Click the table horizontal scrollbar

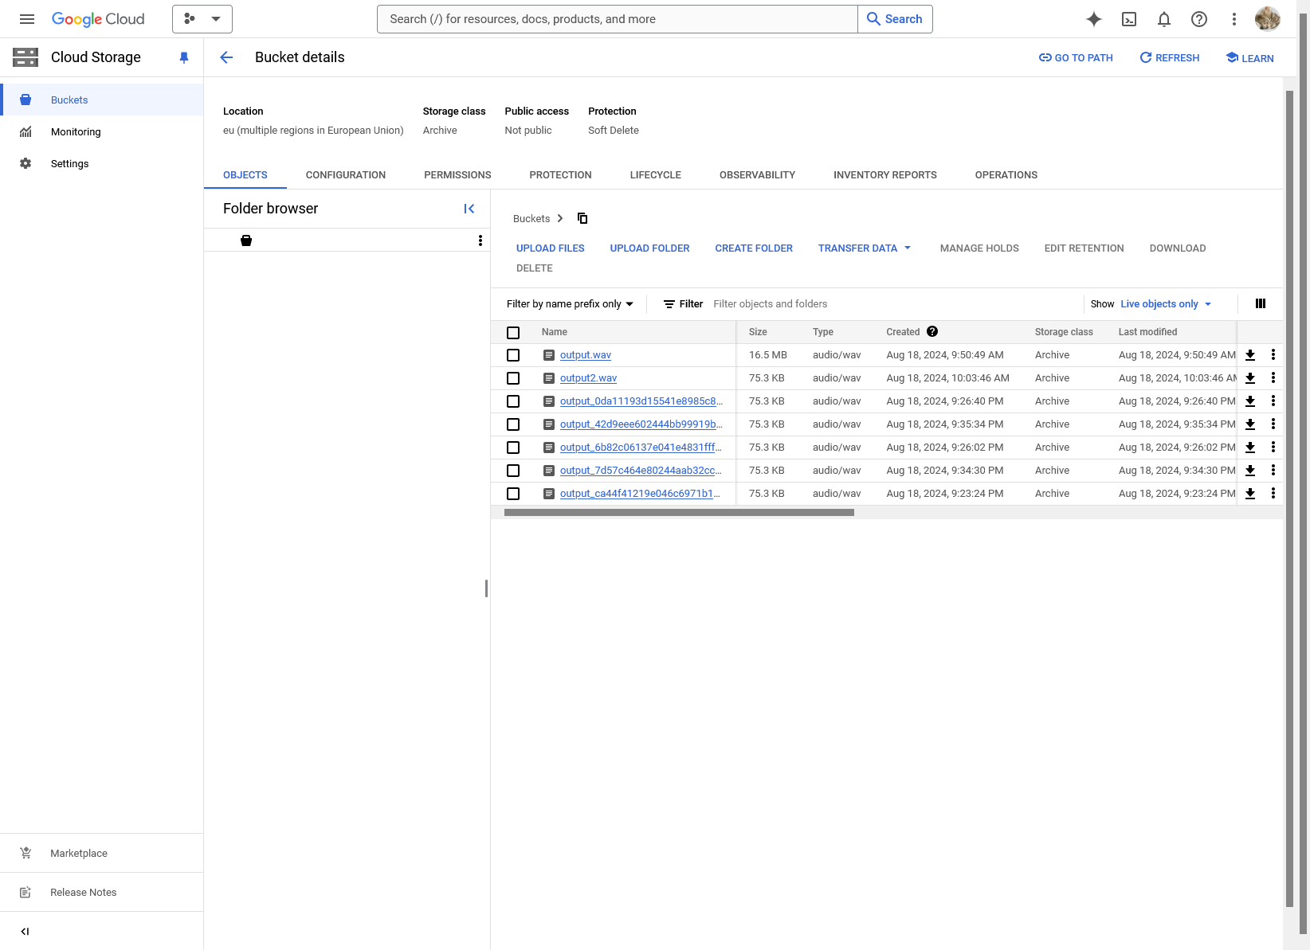coord(679,513)
